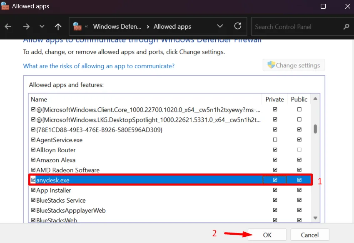Image resolution: width=354 pixels, height=243 pixels.
Task: Click Change settings button
Action: tap(294, 65)
